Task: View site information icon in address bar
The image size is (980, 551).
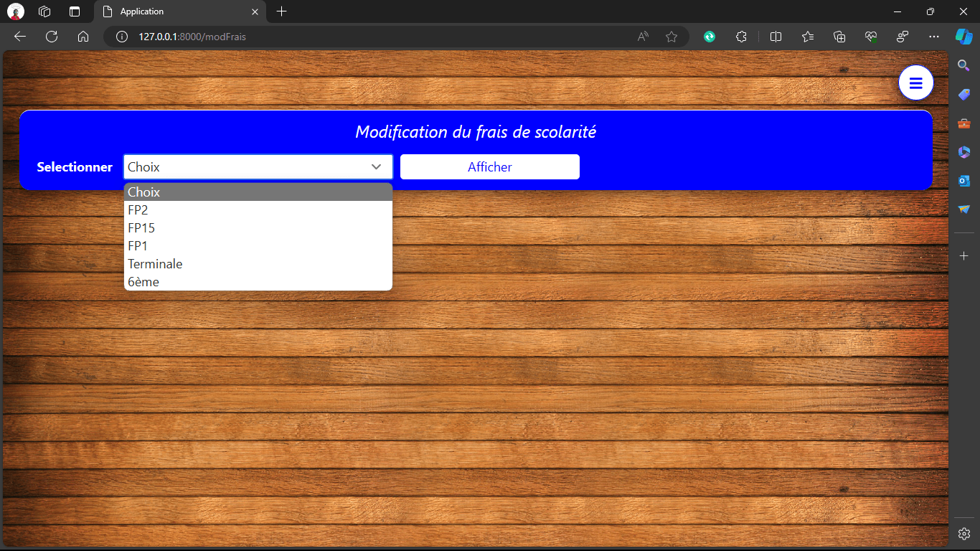Action: 122,37
